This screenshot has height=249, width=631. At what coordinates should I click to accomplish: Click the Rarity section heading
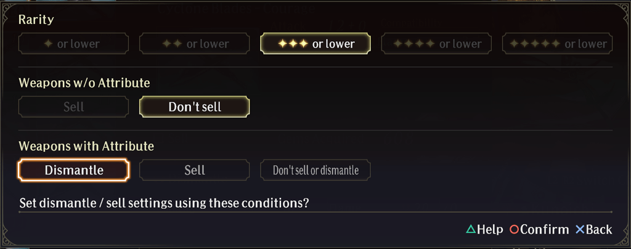36,20
